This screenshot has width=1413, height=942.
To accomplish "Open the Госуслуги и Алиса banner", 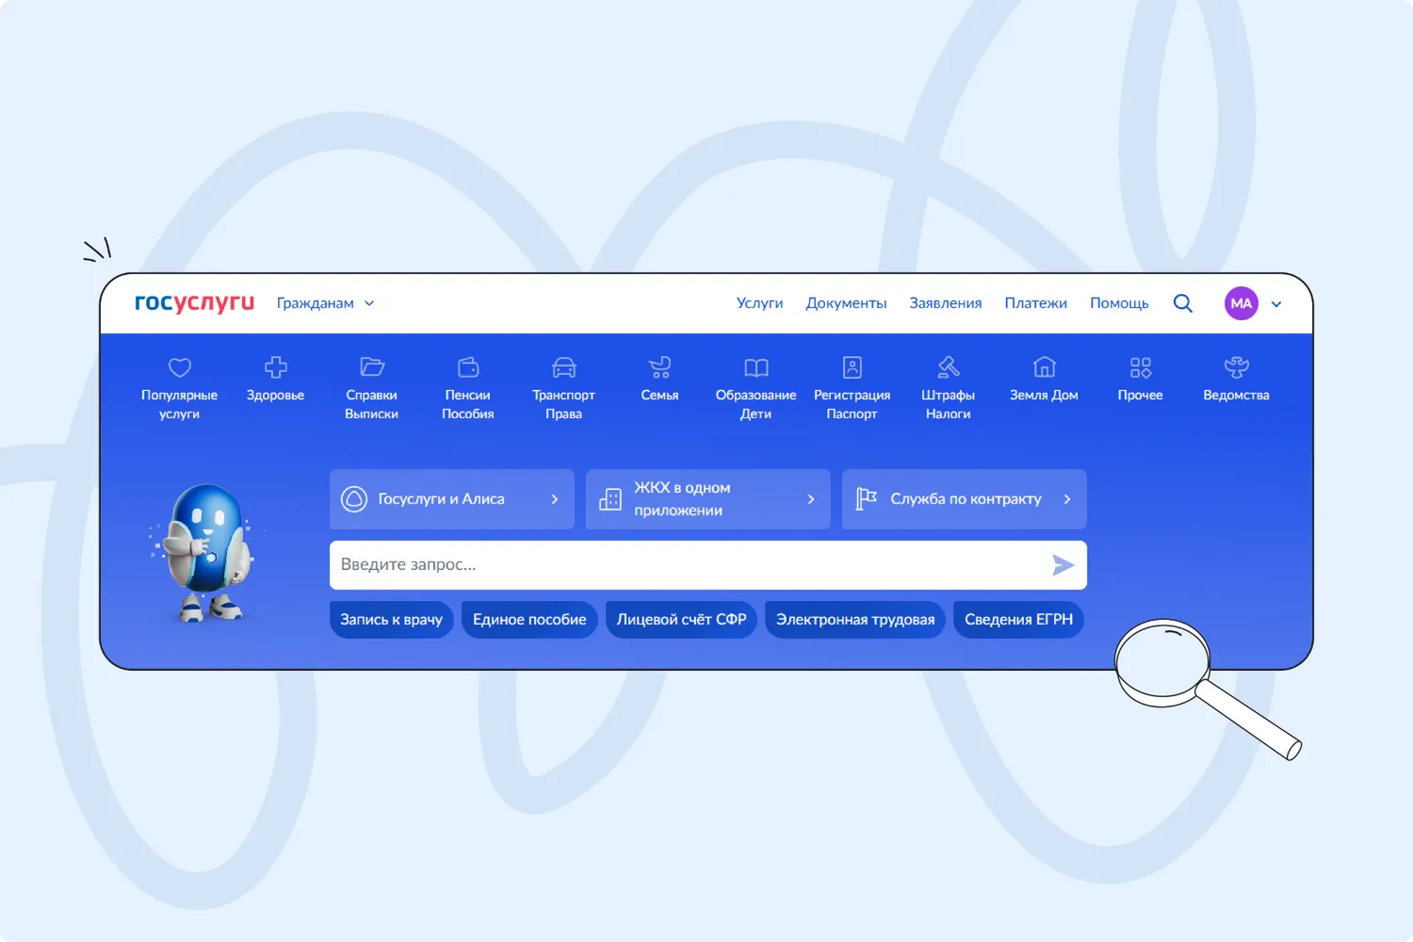I will (452, 499).
